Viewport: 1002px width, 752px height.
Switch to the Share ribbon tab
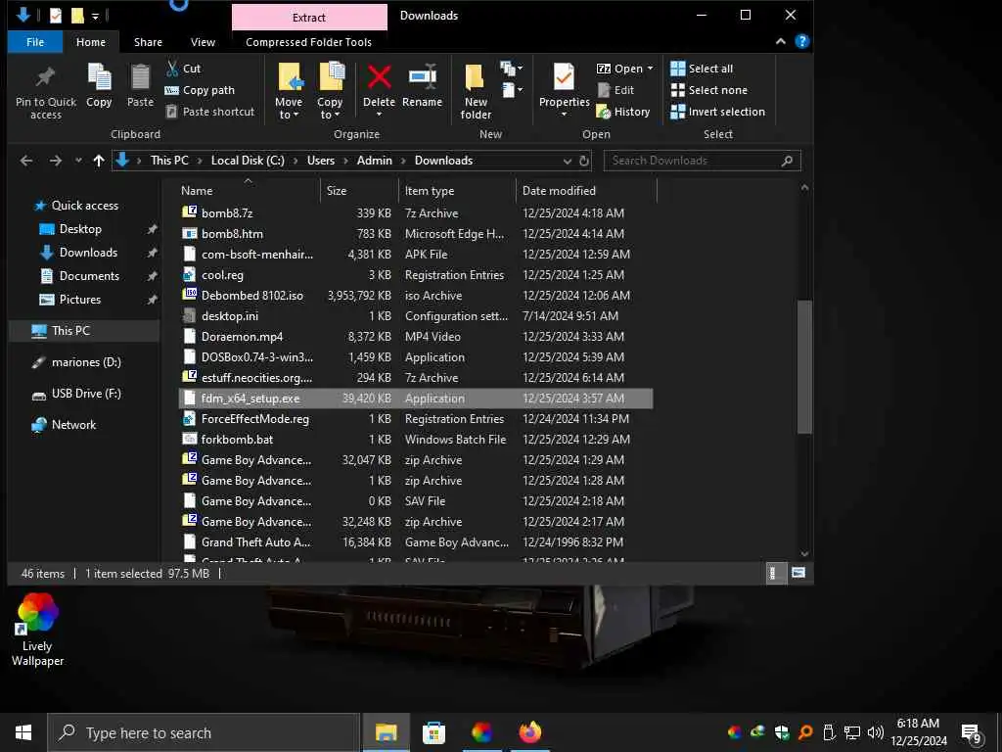click(148, 42)
